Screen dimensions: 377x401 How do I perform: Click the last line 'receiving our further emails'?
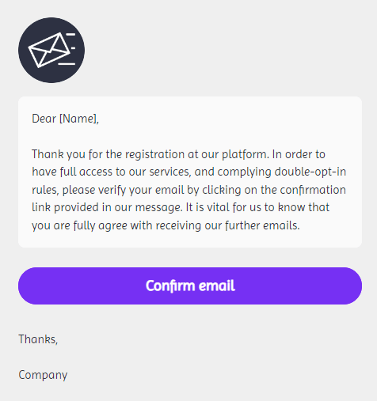click(x=227, y=225)
